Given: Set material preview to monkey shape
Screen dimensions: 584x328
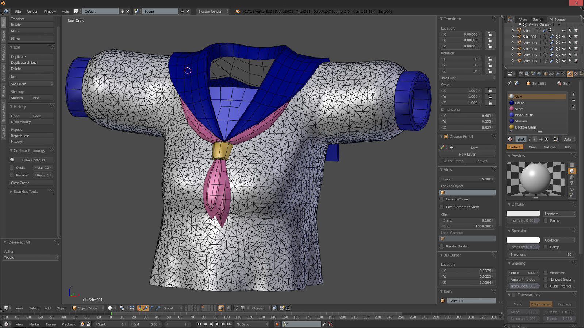Looking at the screenshot, I should pyautogui.click(x=572, y=183).
